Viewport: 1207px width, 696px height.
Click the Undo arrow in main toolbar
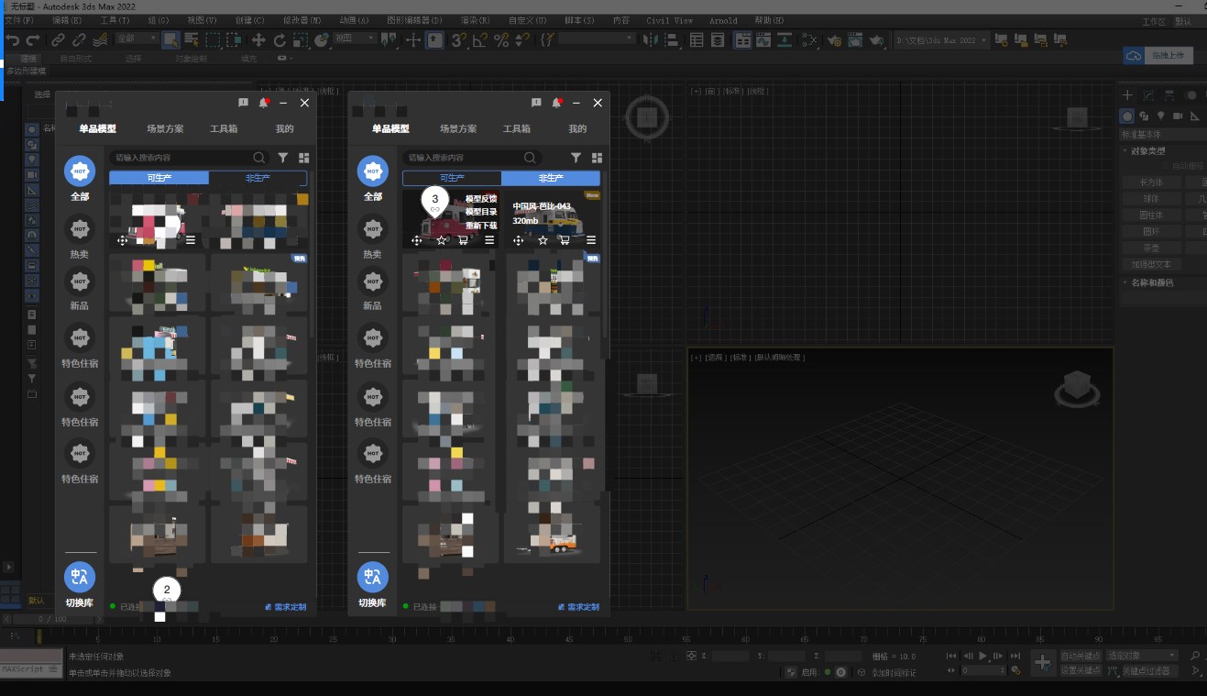pyautogui.click(x=12, y=39)
